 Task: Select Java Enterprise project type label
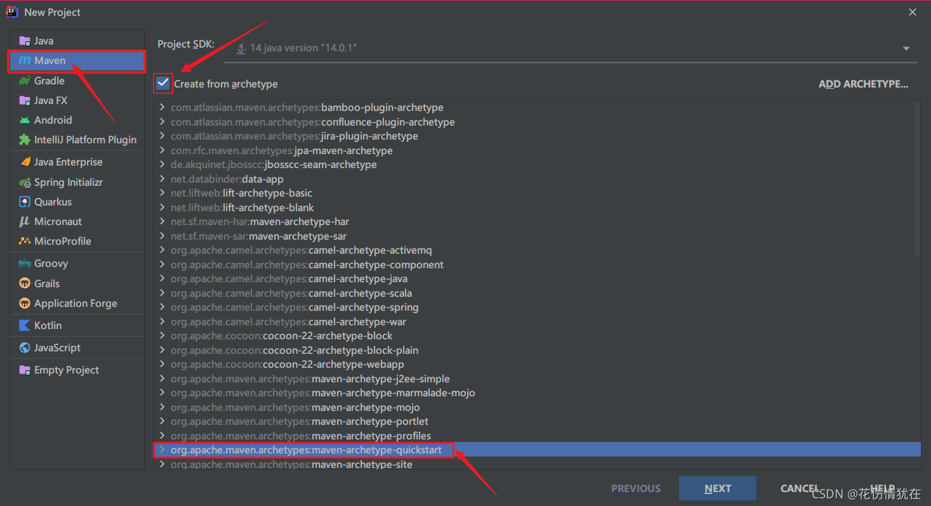click(69, 162)
